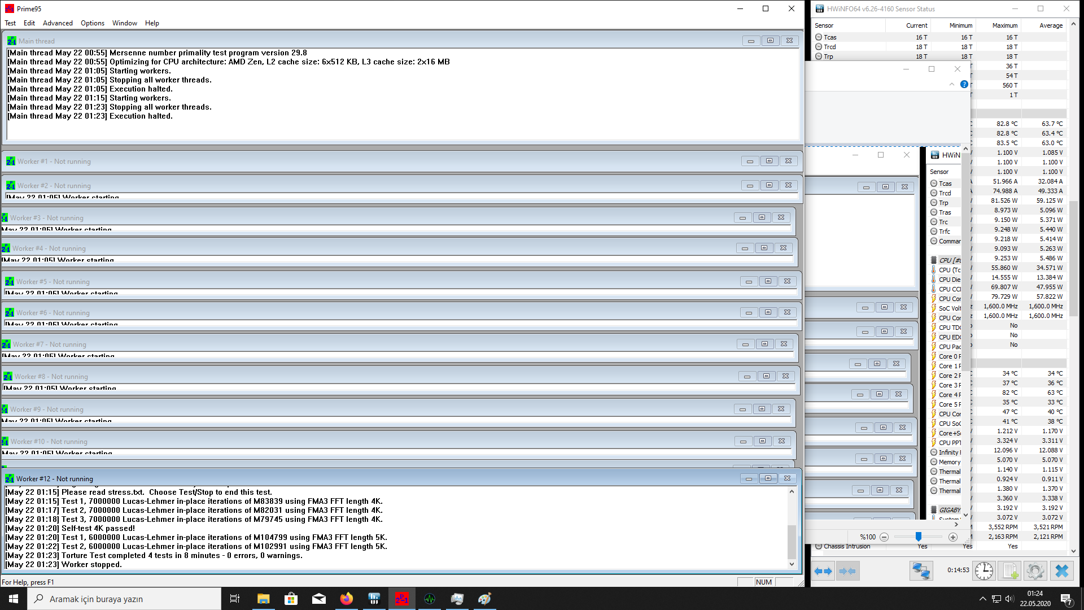Open HWiNFO sensor settings gear icon

point(1035,571)
